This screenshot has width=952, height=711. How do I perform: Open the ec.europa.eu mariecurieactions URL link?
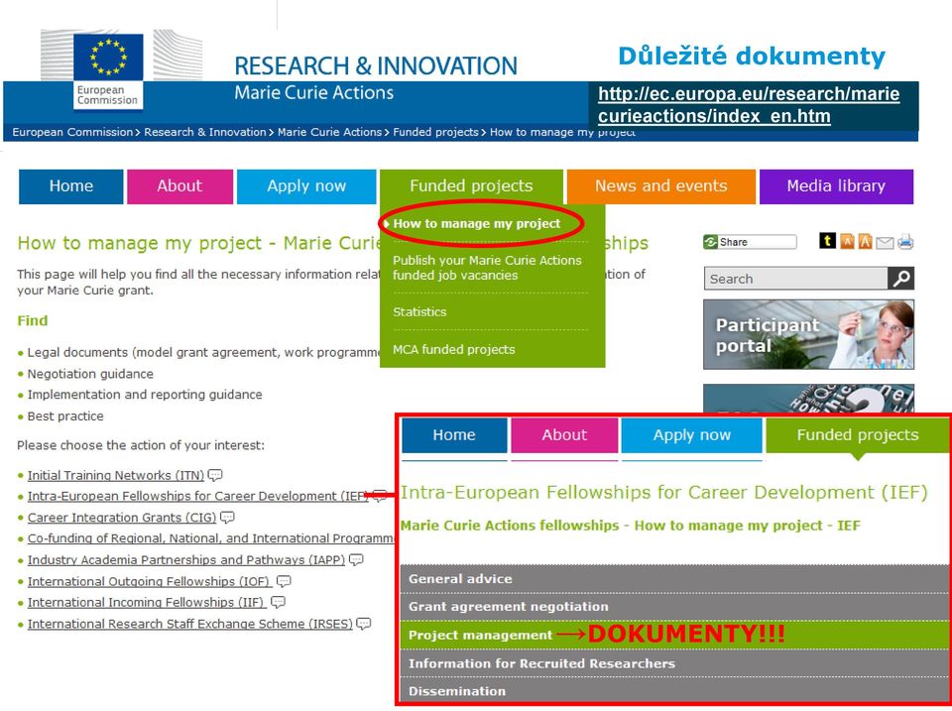click(749, 105)
